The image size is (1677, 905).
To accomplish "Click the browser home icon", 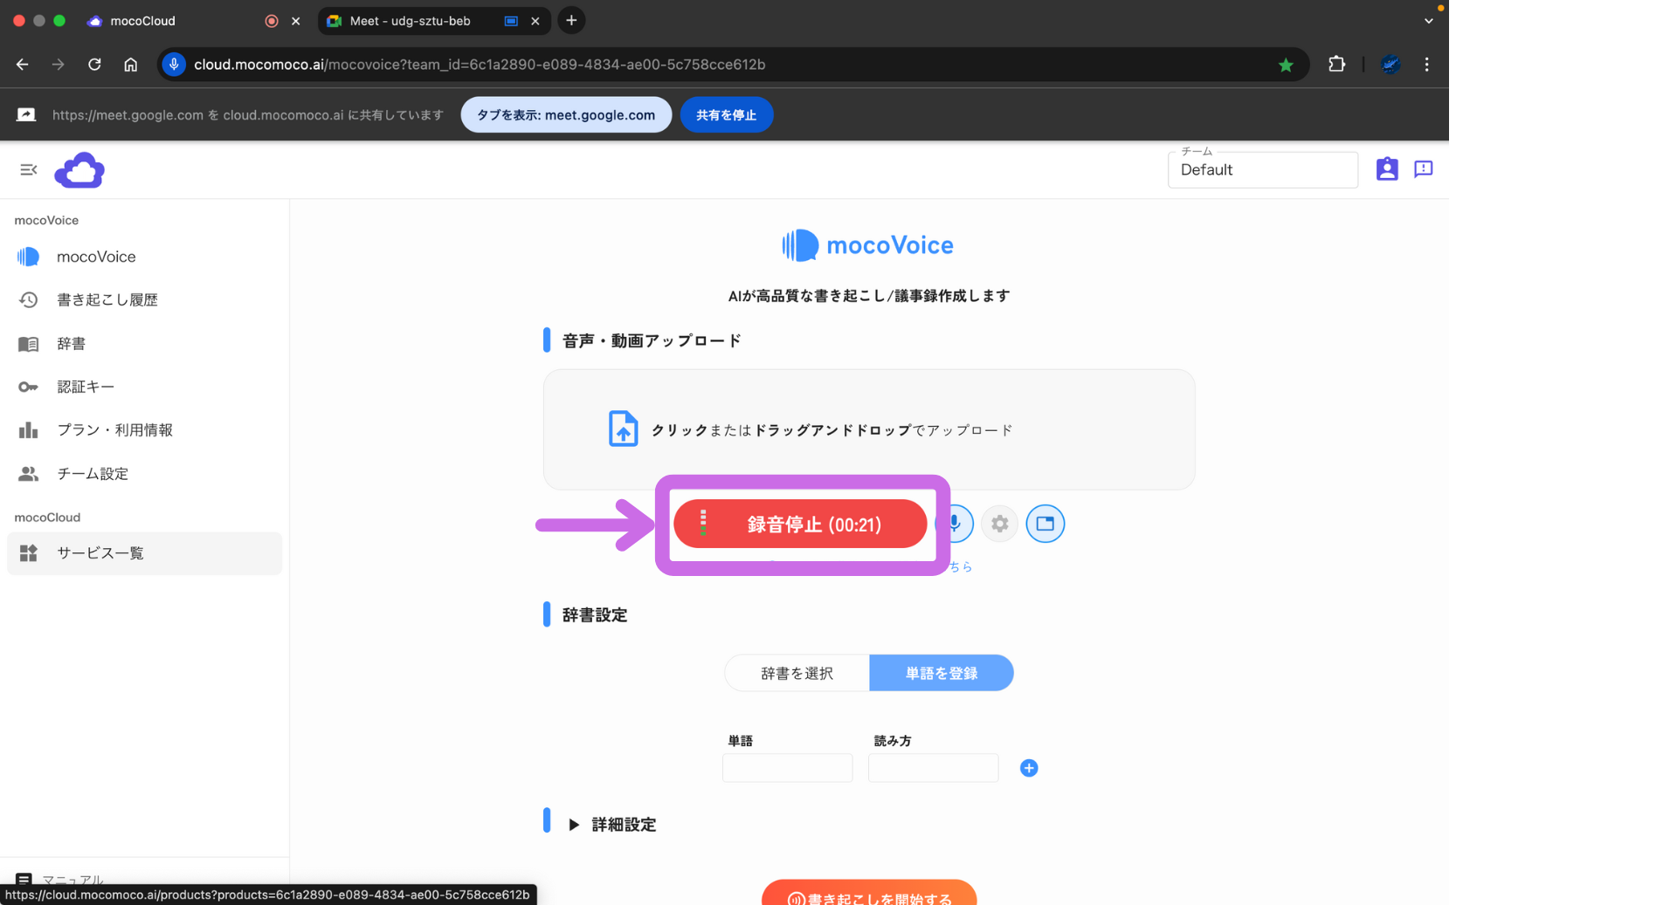I will [x=130, y=65].
